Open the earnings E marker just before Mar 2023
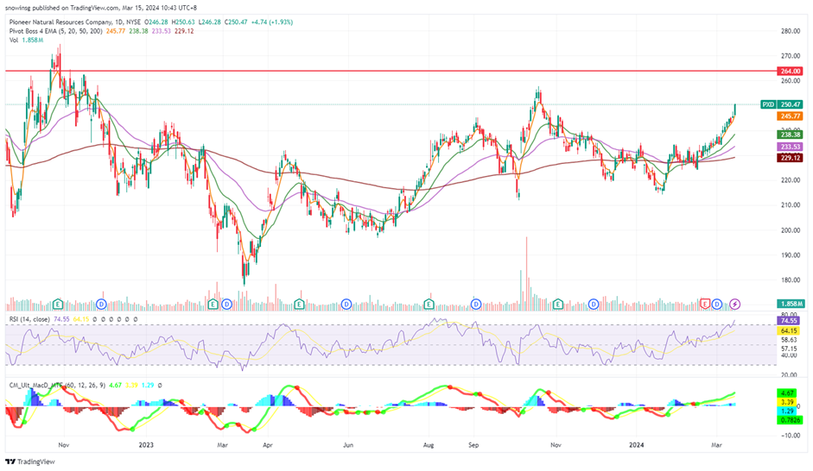 [x=213, y=305]
